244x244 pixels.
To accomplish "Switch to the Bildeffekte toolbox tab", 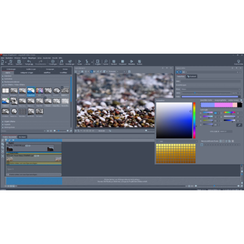I will tap(47, 73).
